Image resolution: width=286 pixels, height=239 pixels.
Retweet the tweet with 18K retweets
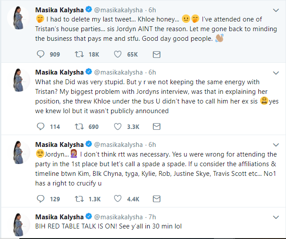tap(80, 54)
